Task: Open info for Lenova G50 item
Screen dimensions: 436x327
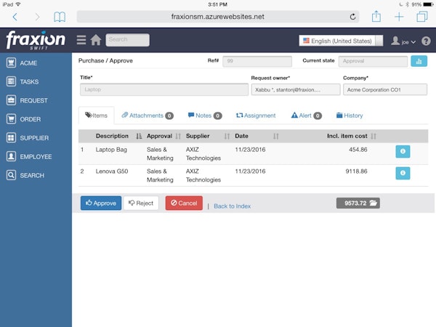Action: coord(403,173)
